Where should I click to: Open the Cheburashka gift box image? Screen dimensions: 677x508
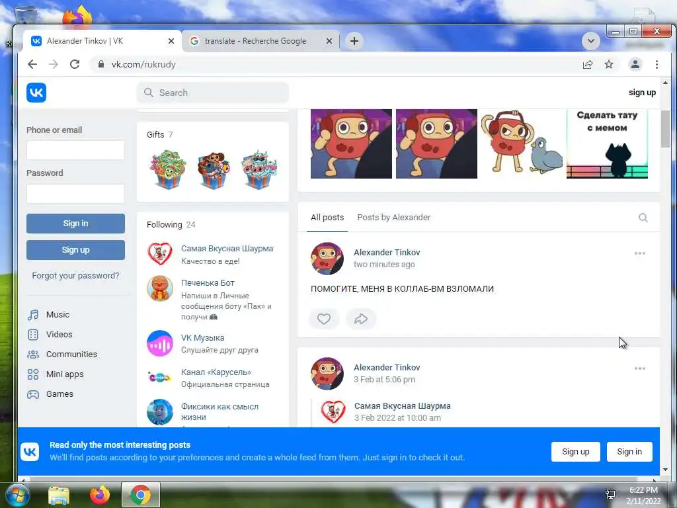[x=214, y=169]
